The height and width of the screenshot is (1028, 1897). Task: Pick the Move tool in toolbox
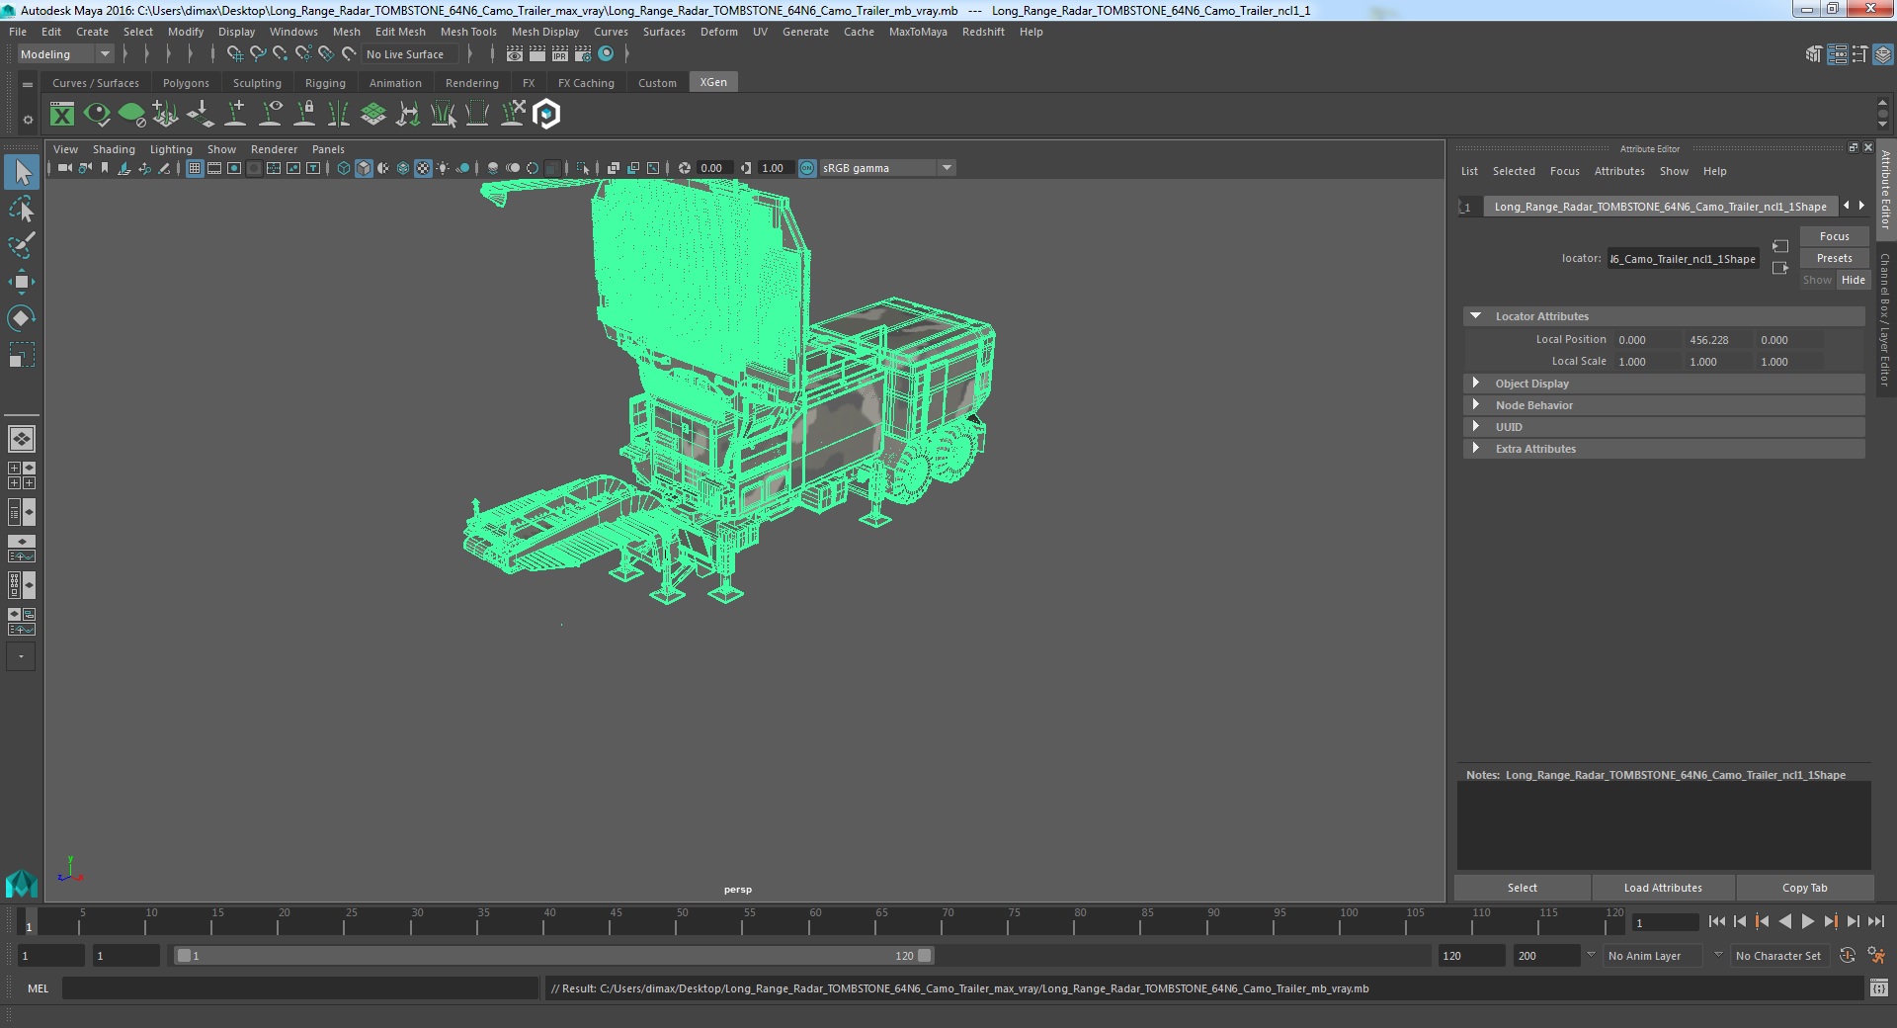[22, 282]
